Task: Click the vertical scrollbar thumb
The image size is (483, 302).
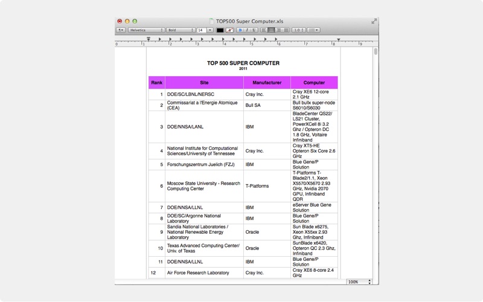Action: 376,51
